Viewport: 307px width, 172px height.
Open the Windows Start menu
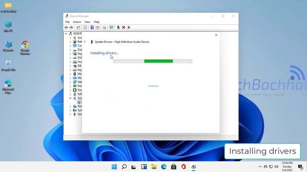[x=114, y=167]
